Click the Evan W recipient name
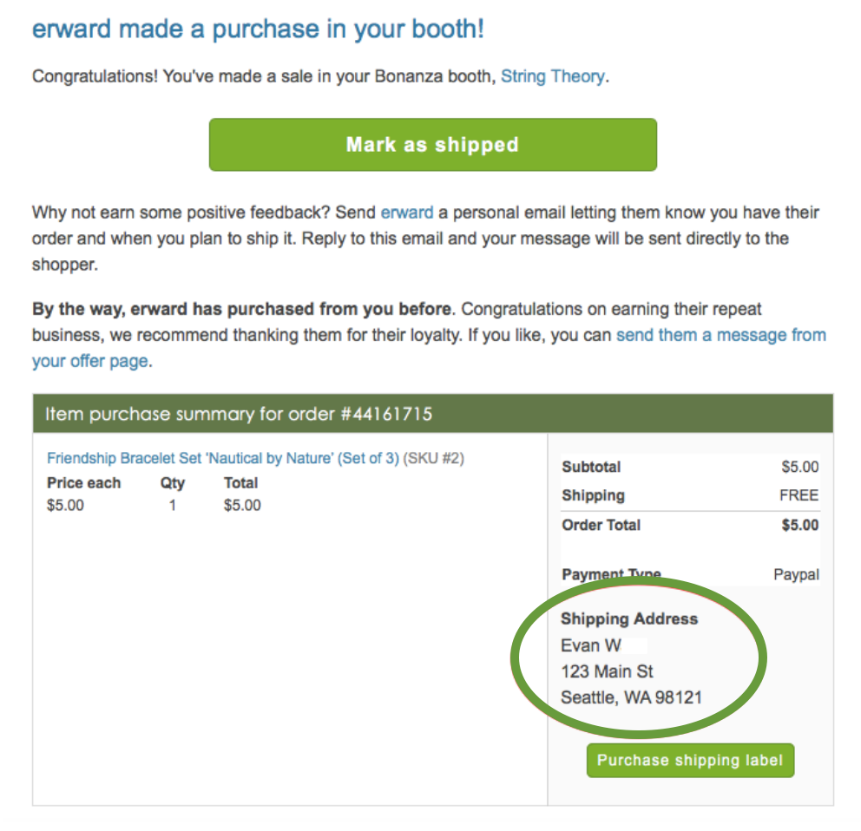This screenshot has height=831, width=861. tap(591, 645)
